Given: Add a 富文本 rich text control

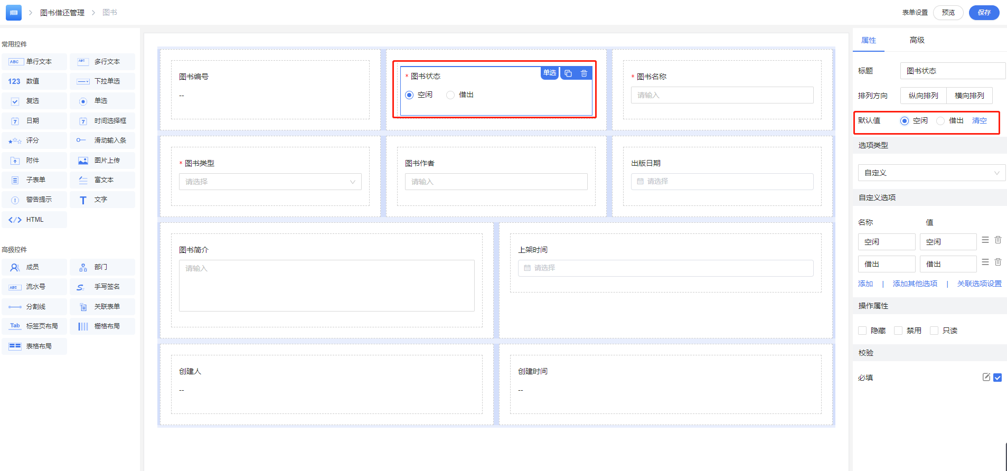Looking at the screenshot, I should click(102, 180).
